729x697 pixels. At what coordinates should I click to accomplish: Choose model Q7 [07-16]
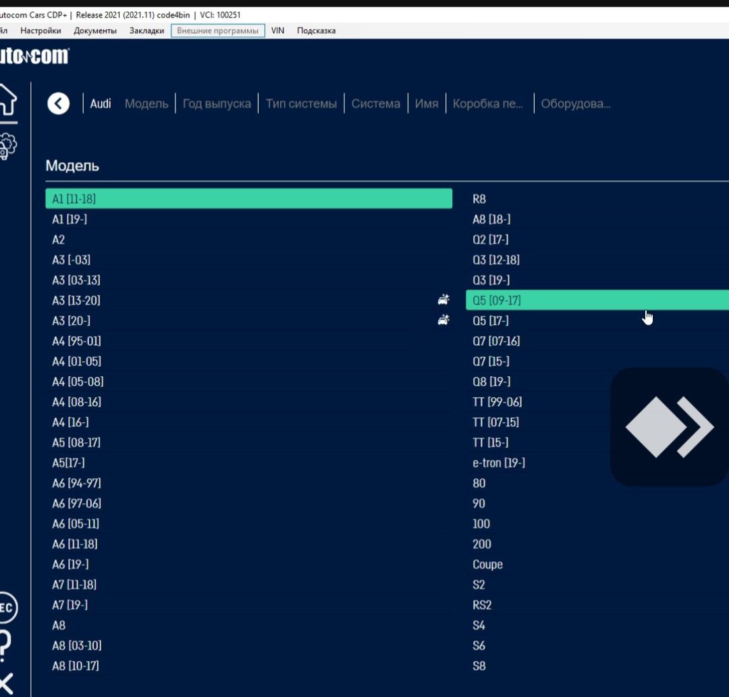[x=597, y=341]
